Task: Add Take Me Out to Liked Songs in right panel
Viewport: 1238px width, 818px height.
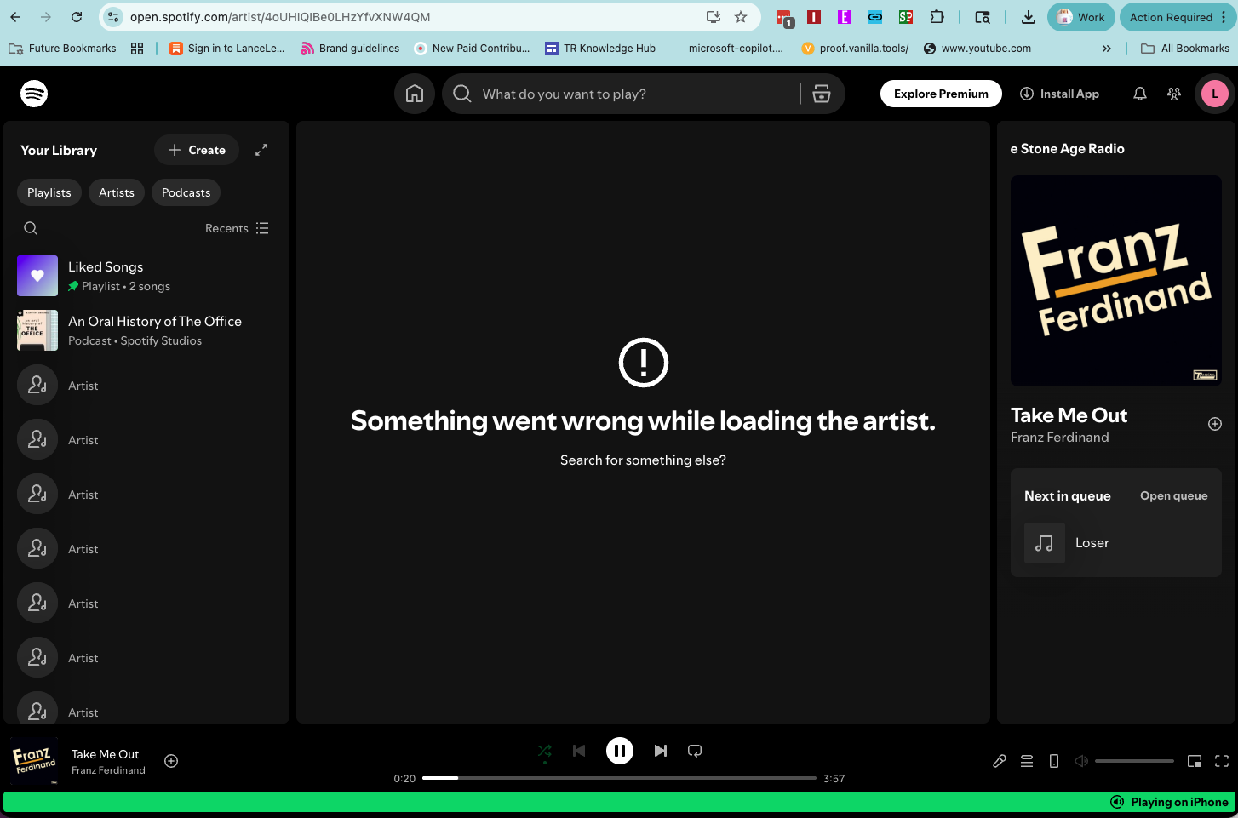Action: (x=1215, y=424)
